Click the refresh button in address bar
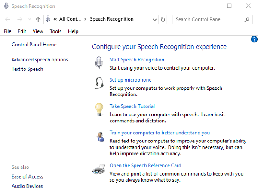Image resolution: width=258 pixels, height=194 pixels. [163, 19]
